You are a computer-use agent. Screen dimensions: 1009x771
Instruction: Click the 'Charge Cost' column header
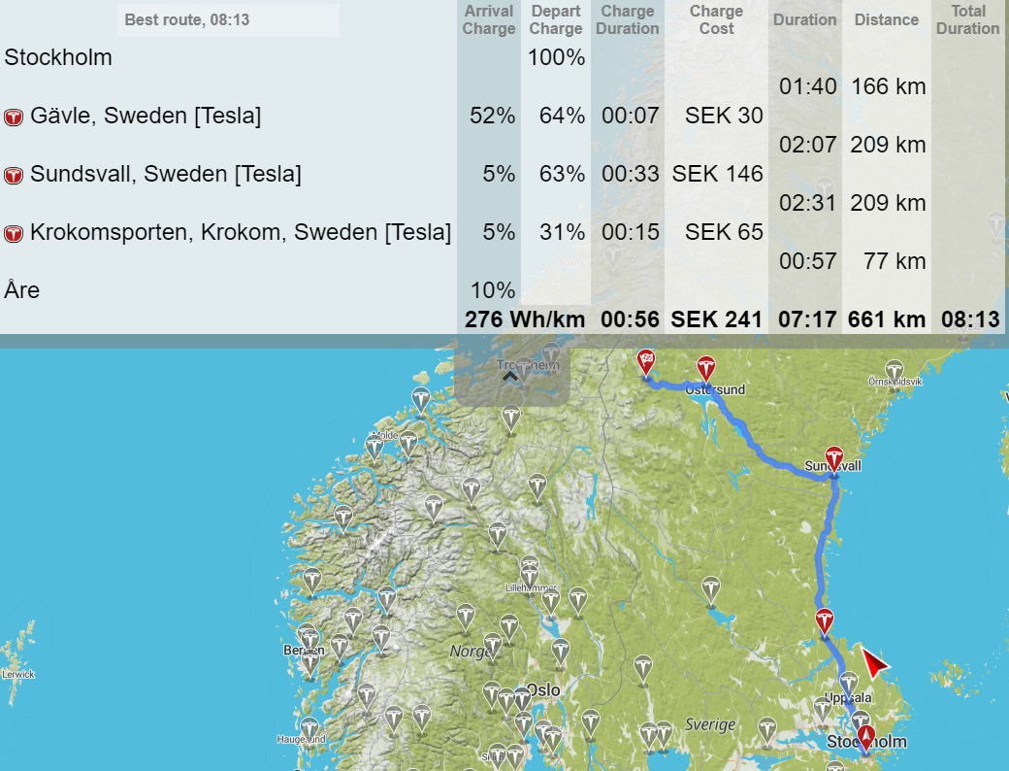click(x=716, y=20)
